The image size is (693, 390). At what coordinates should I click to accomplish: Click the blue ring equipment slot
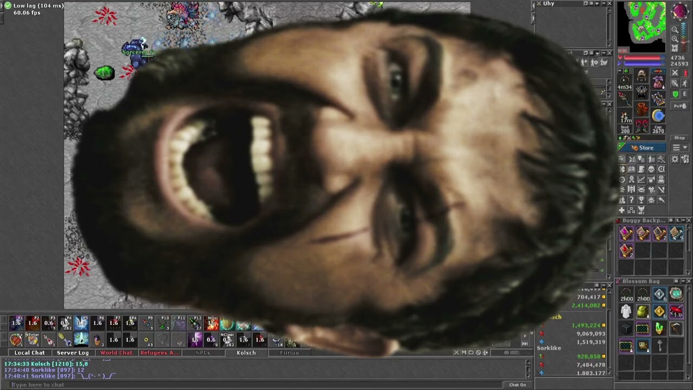click(658, 115)
